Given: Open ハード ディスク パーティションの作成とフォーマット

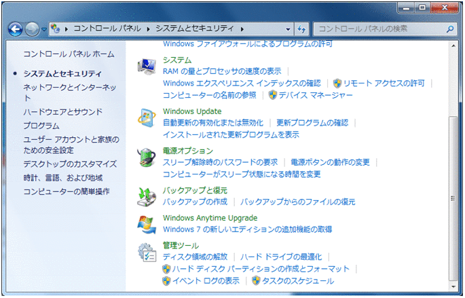Looking at the screenshot, I should pos(261,269).
